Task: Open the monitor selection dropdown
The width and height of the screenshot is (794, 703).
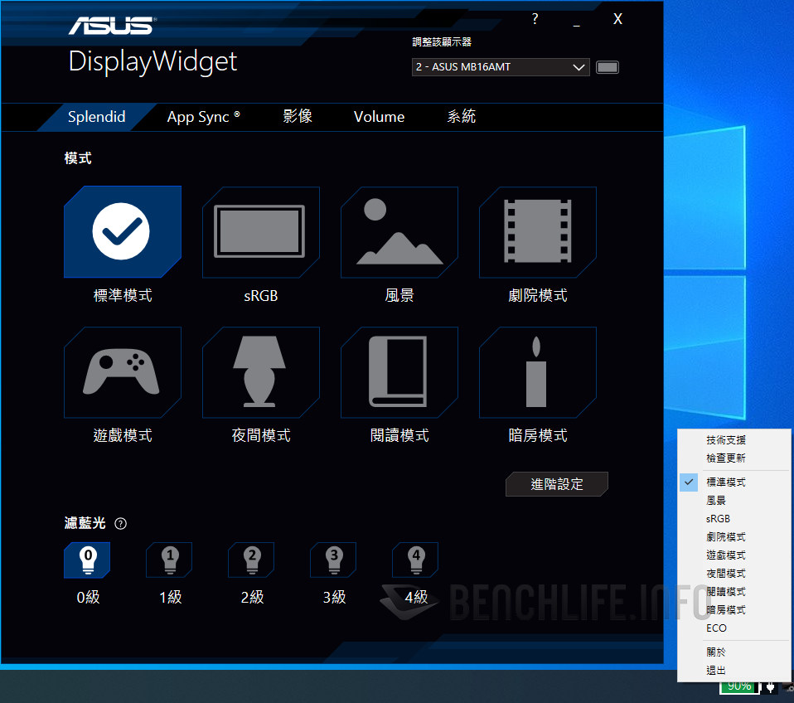Action: (x=501, y=67)
